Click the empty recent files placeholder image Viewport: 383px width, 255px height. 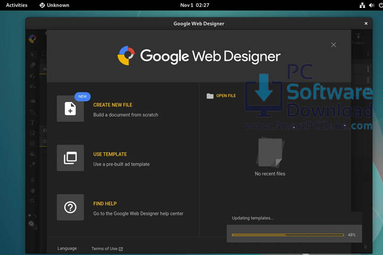click(270, 152)
